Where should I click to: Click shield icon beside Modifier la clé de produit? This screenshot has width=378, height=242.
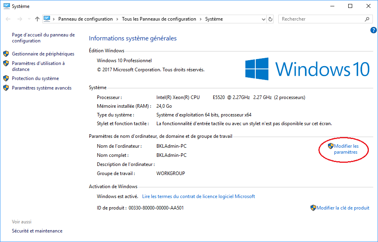coord(313,208)
